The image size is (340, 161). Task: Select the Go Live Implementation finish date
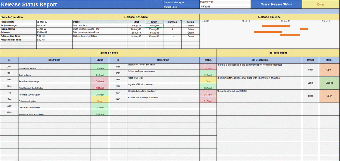point(154,36)
